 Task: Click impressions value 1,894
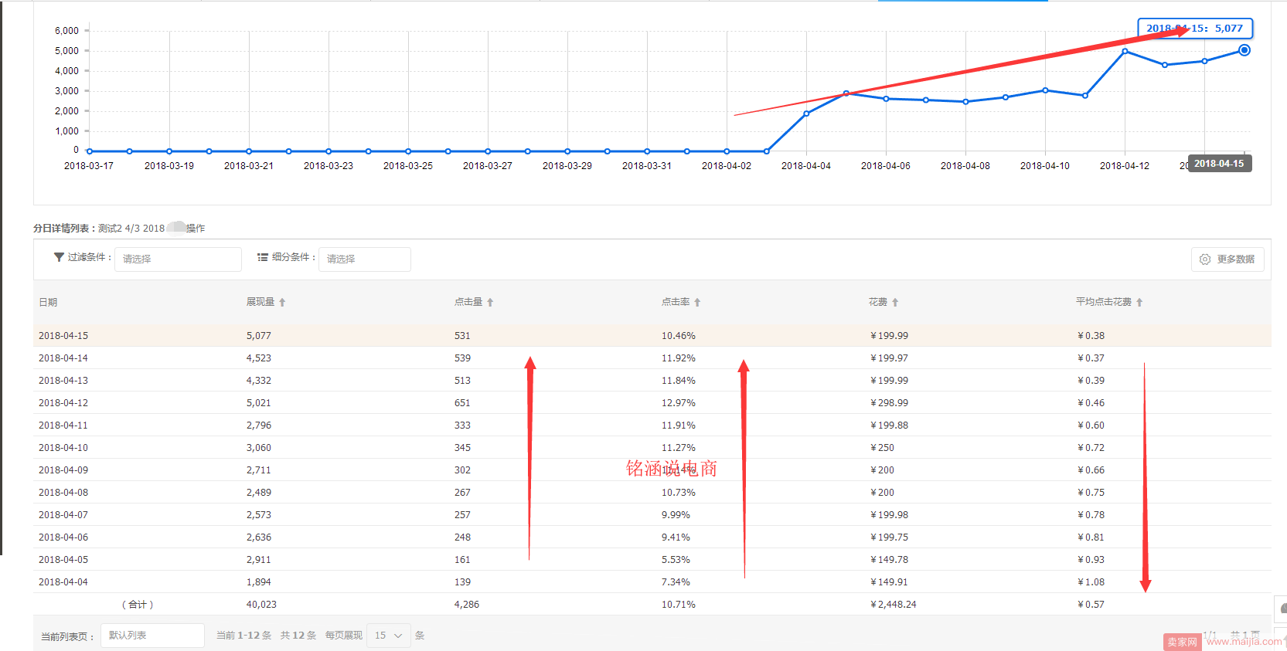[259, 582]
